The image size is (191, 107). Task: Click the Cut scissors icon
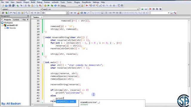pyautogui.click(x=26, y=6)
